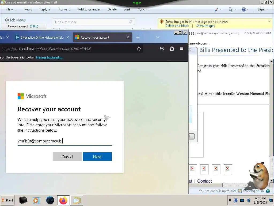The height and width of the screenshot is (206, 274).
Task: Open the New dropdown in Windows Live Mail
Action: click(x=11, y=9)
